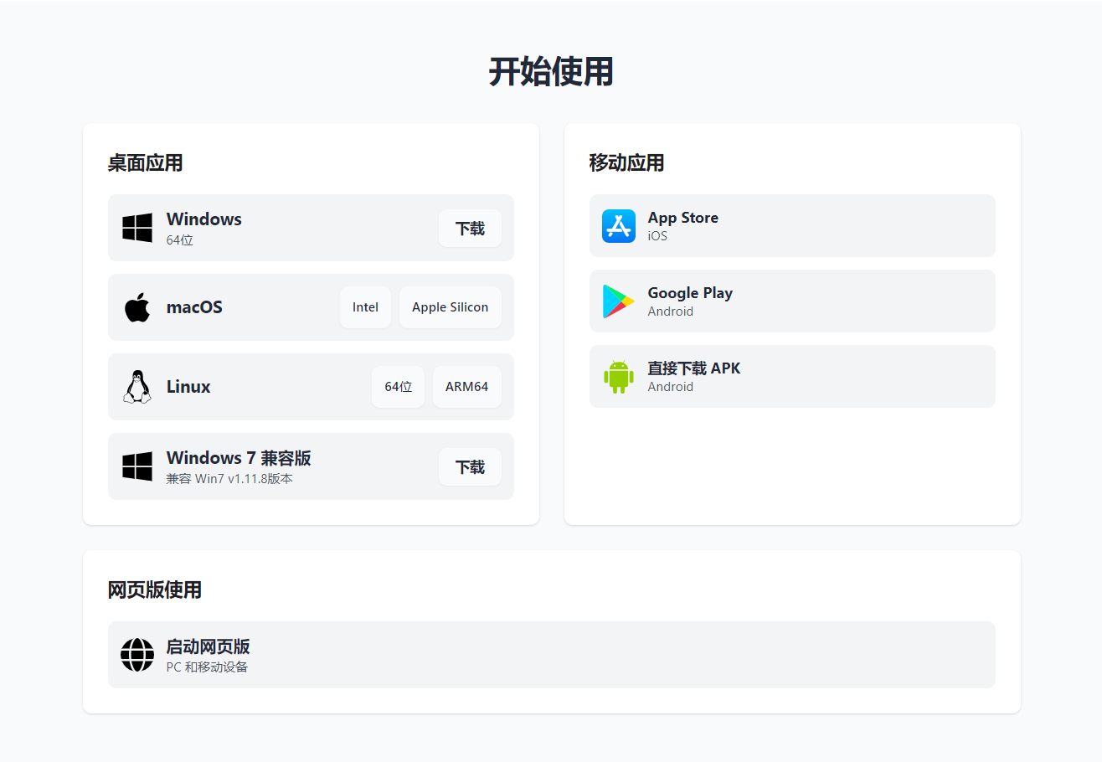1102x762 pixels.
Task: Select 直接下载 APK for Android
Action: [791, 377]
